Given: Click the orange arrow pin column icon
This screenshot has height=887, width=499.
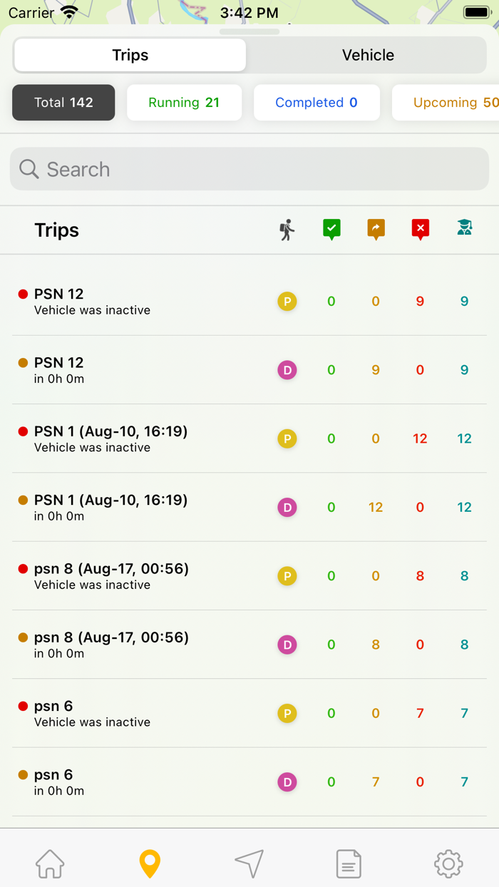Looking at the screenshot, I should [x=376, y=229].
